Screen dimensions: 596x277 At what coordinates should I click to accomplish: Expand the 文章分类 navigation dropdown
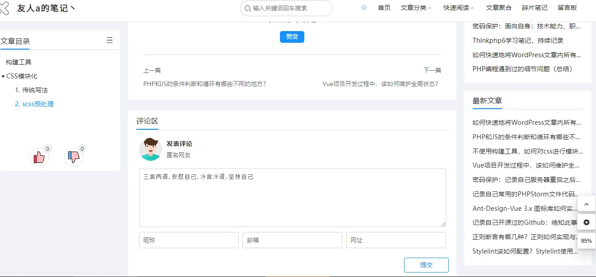coord(415,7)
